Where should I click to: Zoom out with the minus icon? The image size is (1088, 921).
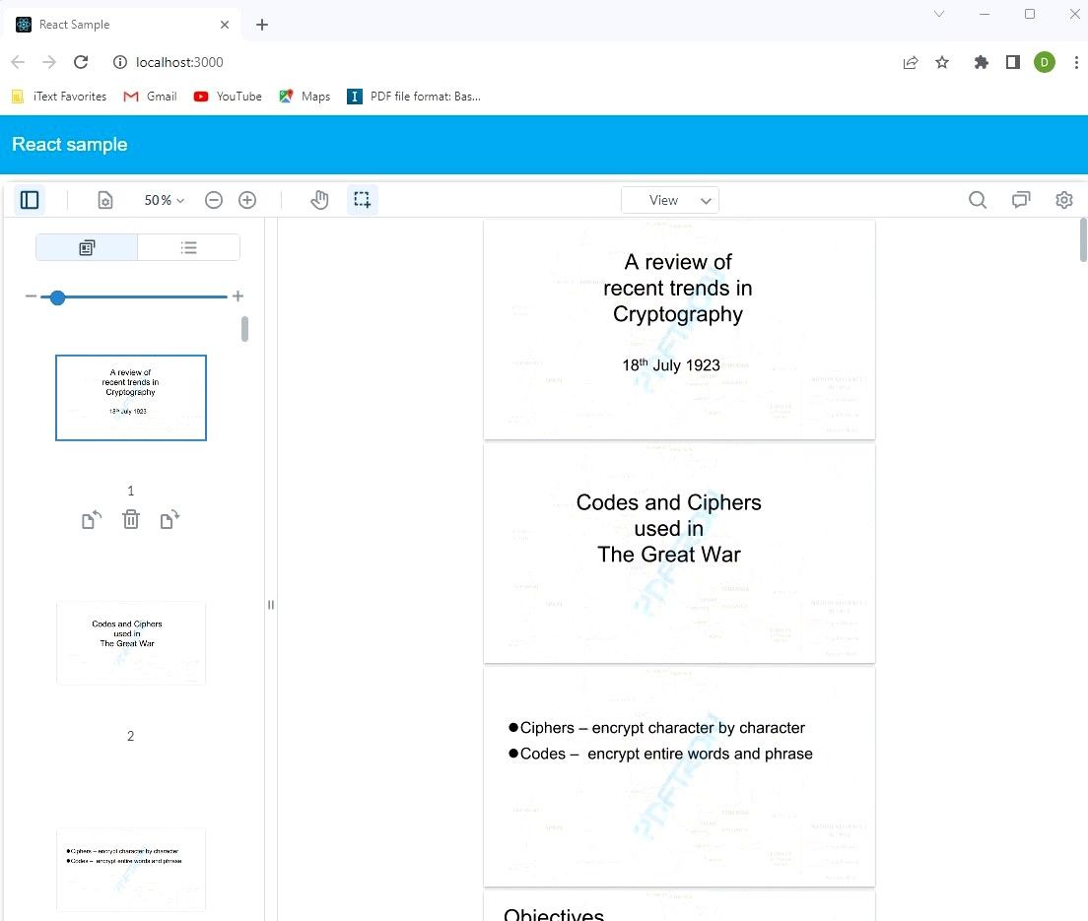pyautogui.click(x=214, y=199)
